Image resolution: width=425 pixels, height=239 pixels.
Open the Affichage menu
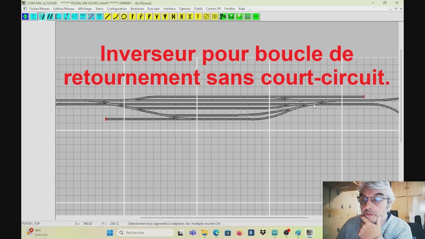click(85, 9)
